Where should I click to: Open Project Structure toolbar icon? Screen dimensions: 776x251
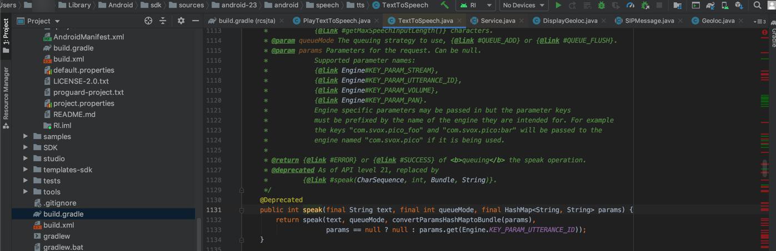(x=678, y=5)
